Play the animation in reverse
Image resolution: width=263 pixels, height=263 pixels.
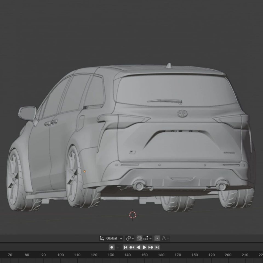pyautogui.click(x=138, y=247)
